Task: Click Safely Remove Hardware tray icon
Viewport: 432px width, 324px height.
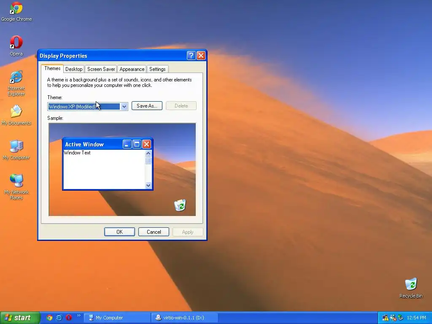Action: tap(401, 318)
